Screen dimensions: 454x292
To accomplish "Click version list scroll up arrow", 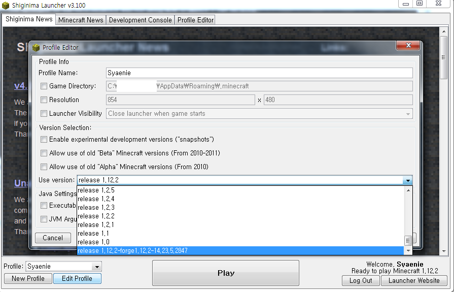I will pos(408,190).
